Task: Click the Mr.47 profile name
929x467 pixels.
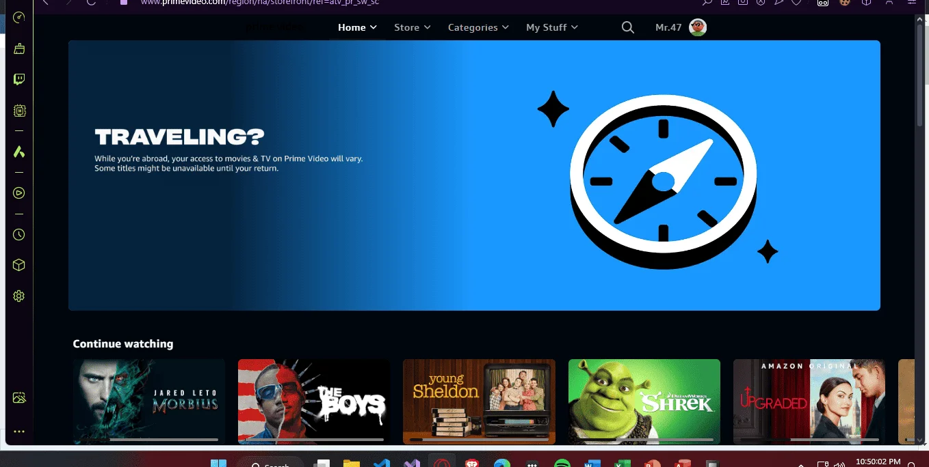Action: tap(668, 27)
